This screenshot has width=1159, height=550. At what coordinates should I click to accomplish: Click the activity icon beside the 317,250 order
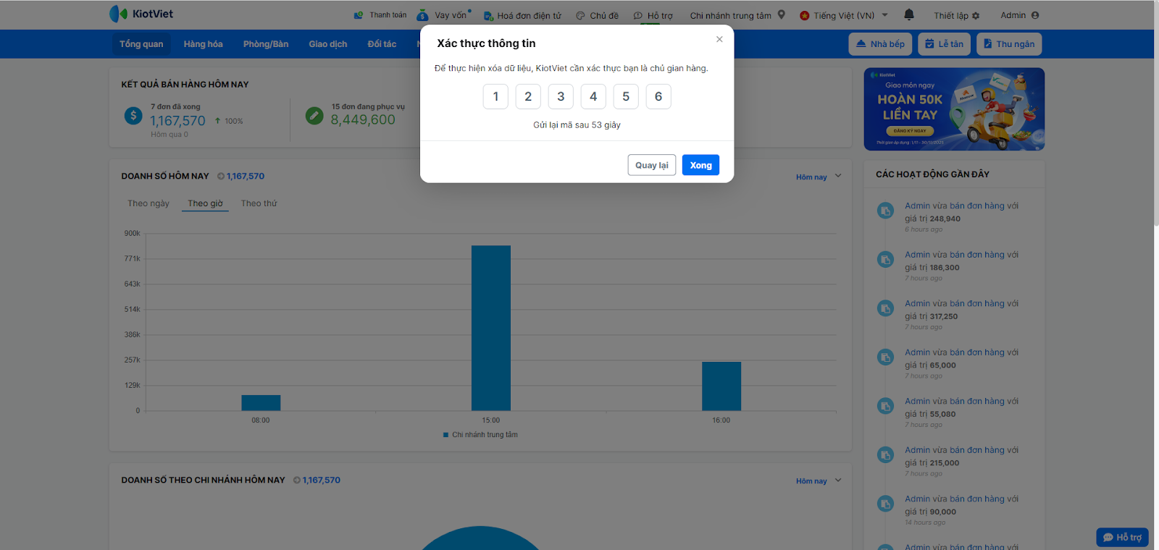[885, 308]
